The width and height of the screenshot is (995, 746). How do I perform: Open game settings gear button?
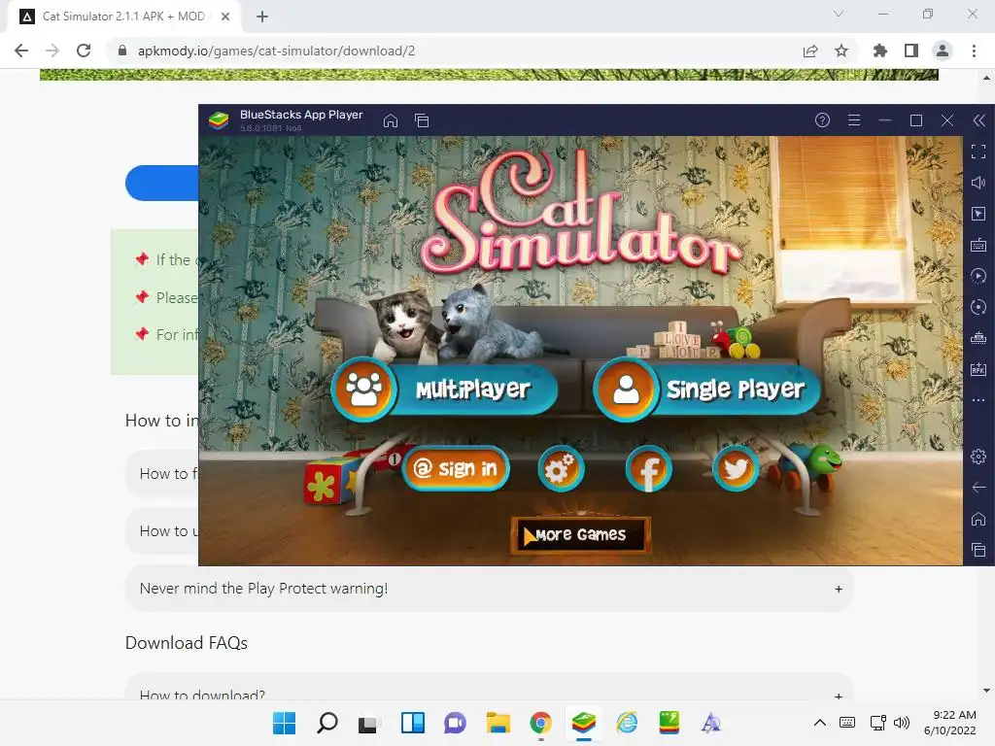click(561, 469)
